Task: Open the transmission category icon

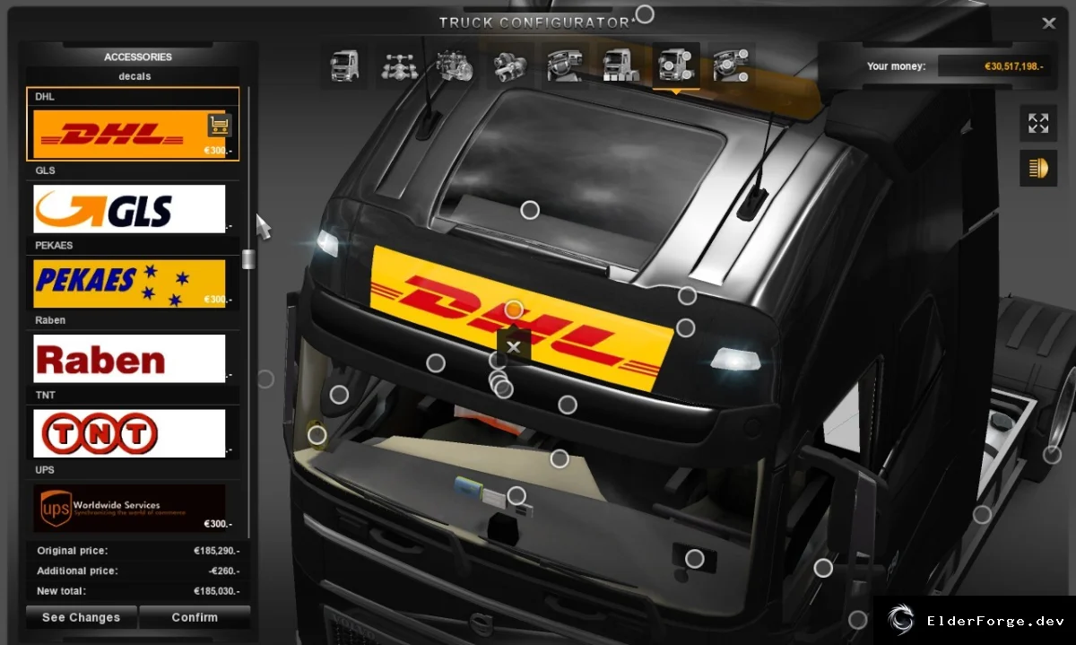Action: point(510,65)
